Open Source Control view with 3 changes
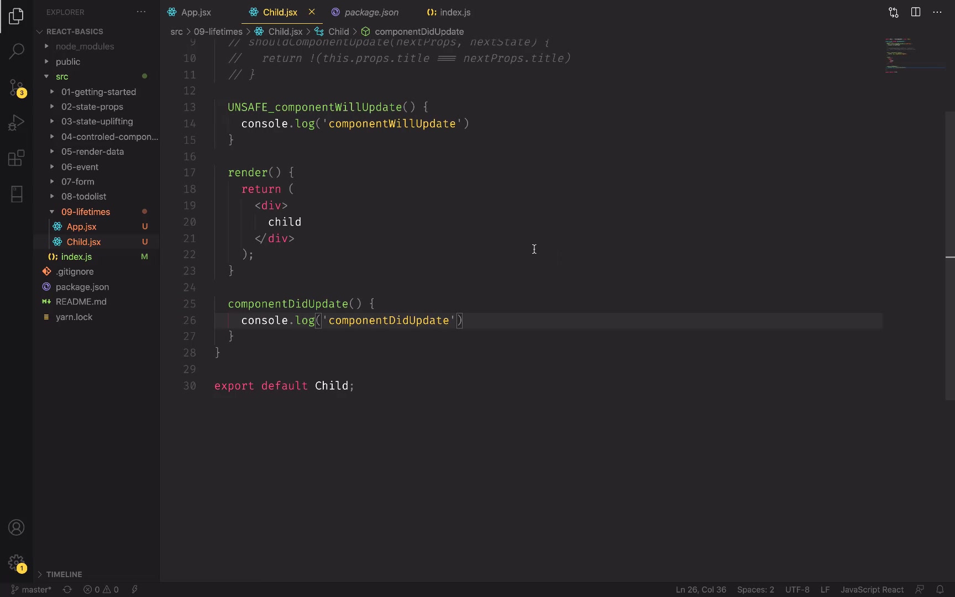The width and height of the screenshot is (955, 597). pos(17,87)
